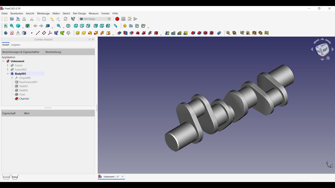Select the Fillet tool
This screenshot has height=188, width=335.
(x=193, y=33)
